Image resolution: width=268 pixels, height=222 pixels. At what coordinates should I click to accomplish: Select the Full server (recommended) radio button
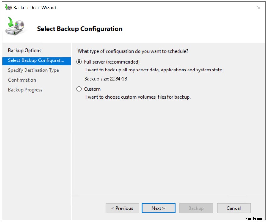79,62
